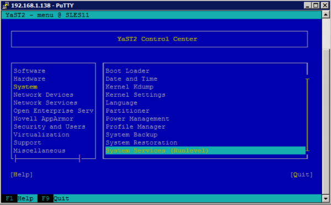Click PuTTY window scroll down arrow
Image resolution: width=331 pixels, height=205 pixels.
[x=325, y=198]
